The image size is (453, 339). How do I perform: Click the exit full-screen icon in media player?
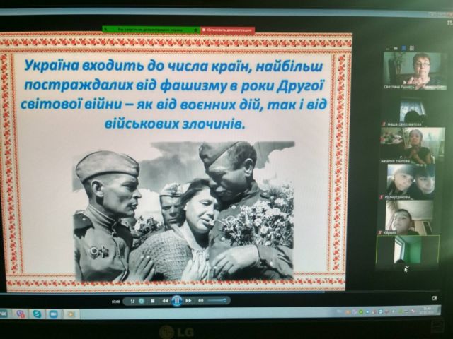[x=435, y=298]
